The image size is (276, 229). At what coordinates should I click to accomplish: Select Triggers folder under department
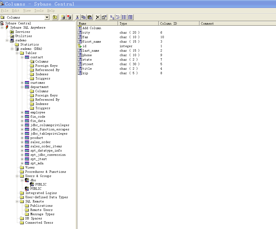click(43, 108)
